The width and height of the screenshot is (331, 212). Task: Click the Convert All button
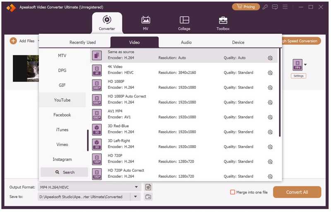pos(297,192)
